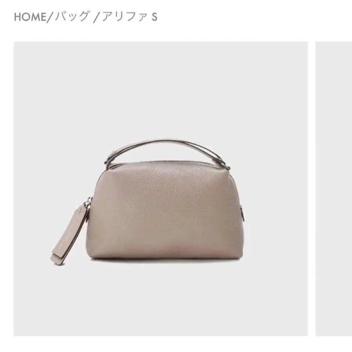Show the next product image at right edge
Screen dimensions: 352x352
tap(334, 189)
